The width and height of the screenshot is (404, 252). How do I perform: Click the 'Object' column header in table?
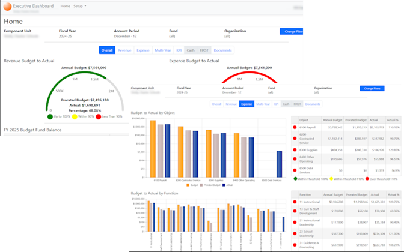[x=304, y=120]
